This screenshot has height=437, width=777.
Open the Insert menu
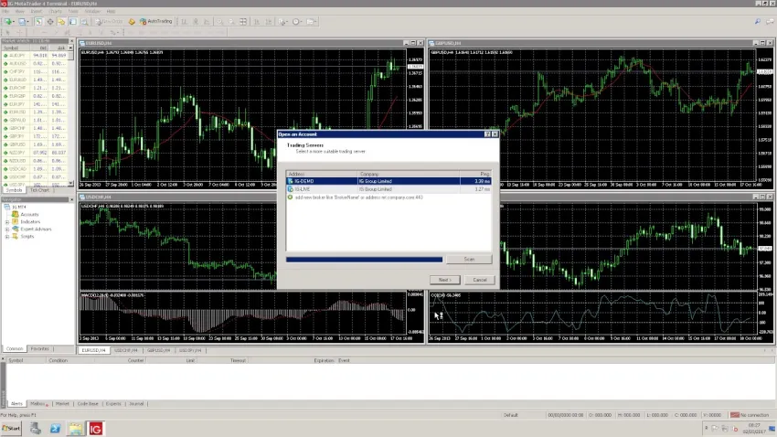click(x=37, y=11)
